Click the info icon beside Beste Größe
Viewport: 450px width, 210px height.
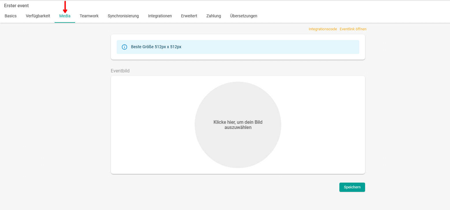[124, 47]
